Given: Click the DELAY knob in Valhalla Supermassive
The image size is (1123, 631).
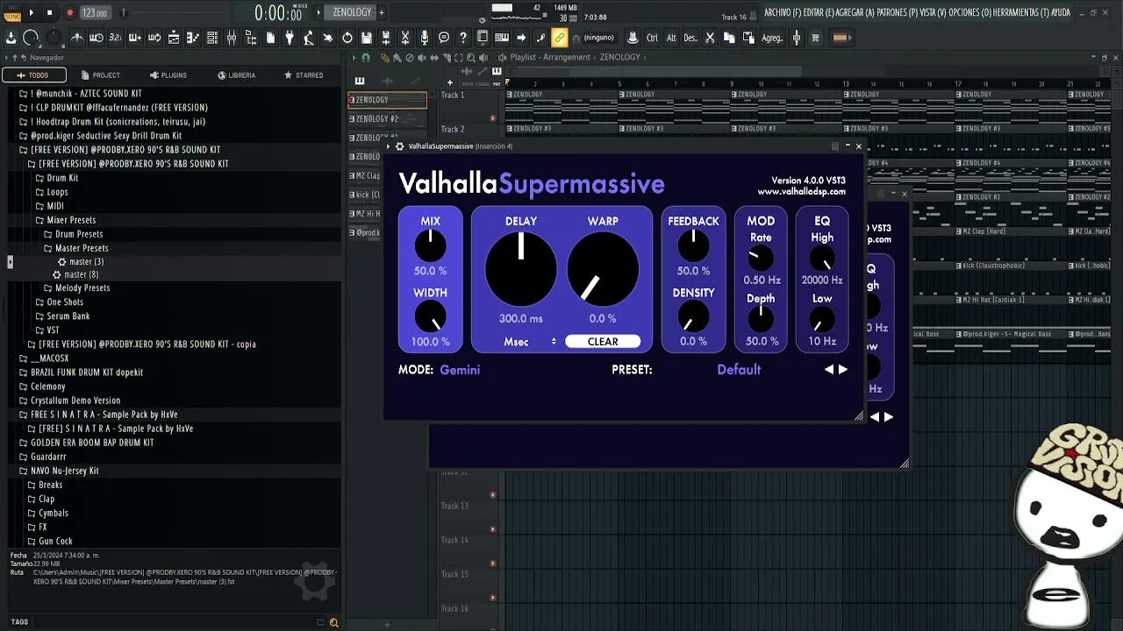Looking at the screenshot, I should (x=521, y=268).
